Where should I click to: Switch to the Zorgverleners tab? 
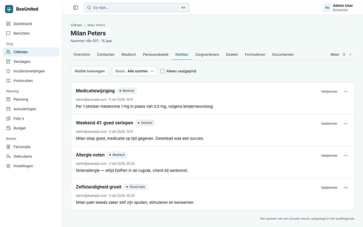pos(207,54)
